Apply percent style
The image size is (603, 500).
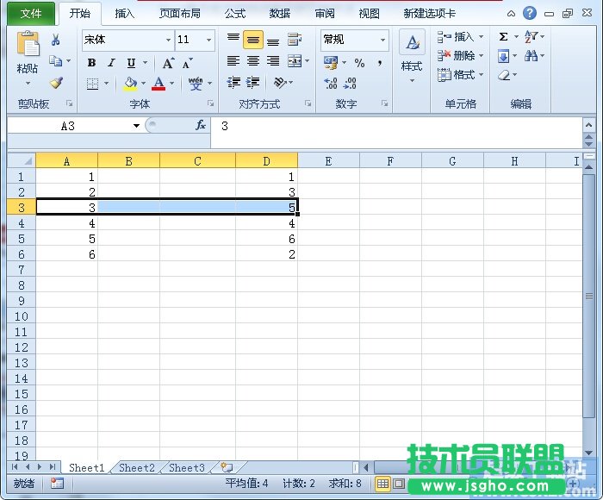(x=359, y=63)
